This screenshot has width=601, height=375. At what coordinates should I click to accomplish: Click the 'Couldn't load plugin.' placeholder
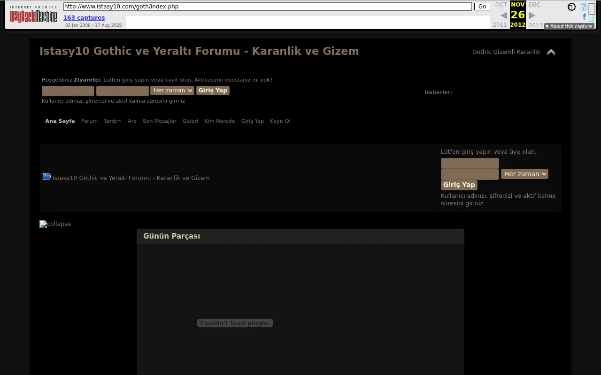(x=235, y=323)
